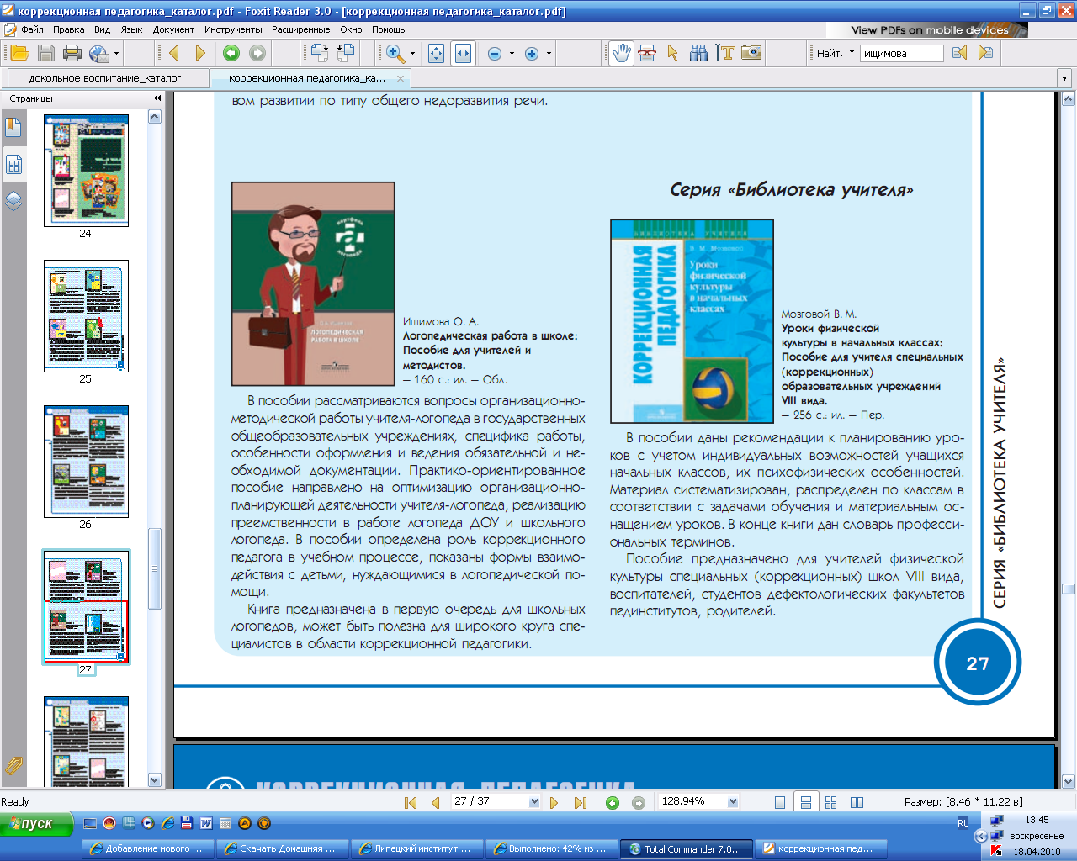
Task: Select the Zoom In magnifier tool
Action: [x=395, y=53]
